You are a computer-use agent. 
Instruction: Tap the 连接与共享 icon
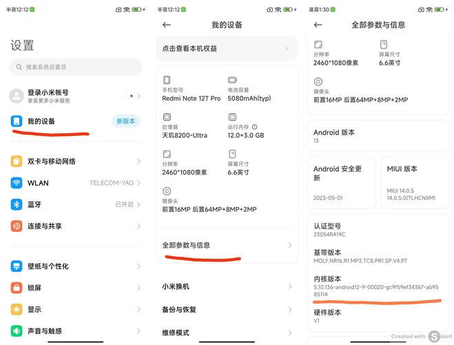pos(17,226)
